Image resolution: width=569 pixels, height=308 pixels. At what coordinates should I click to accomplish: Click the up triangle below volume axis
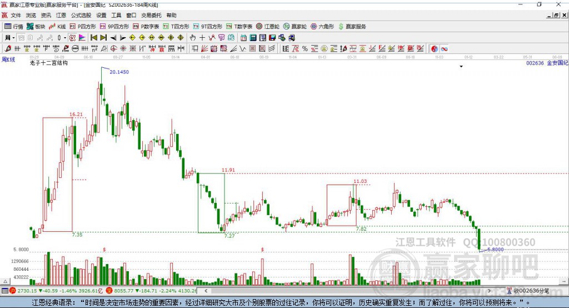point(5,281)
